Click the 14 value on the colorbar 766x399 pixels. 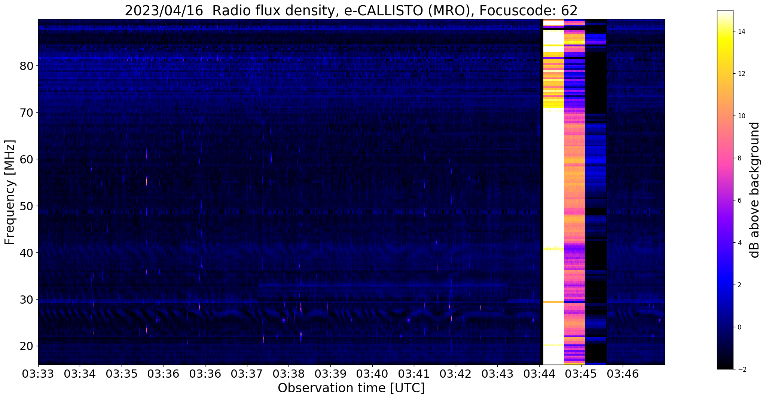[741, 31]
